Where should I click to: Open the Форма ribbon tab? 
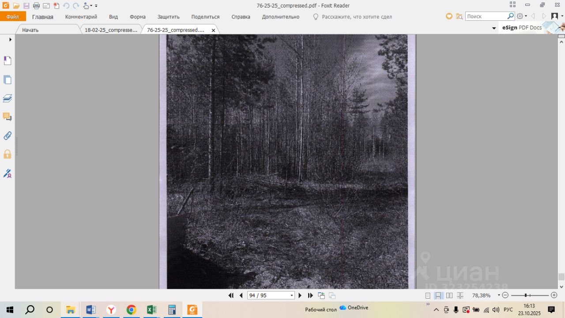[138, 17]
